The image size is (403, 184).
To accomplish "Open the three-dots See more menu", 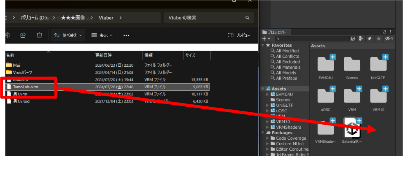I will pos(126,36).
